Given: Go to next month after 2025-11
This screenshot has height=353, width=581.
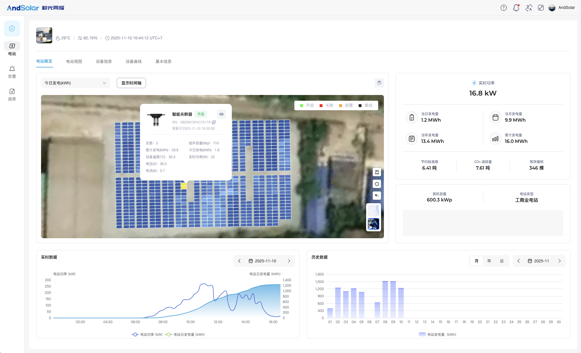Looking at the screenshot, I should pyautogui.click(x=559, y=261).
